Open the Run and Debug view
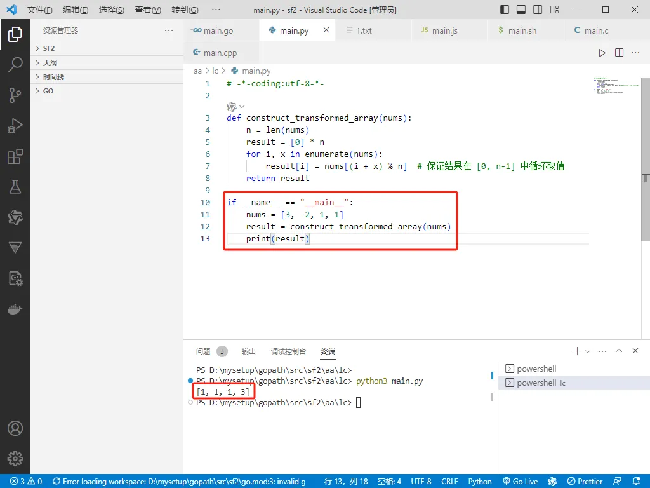The width and height of the screenshot is (650, 488). point(15,126)
